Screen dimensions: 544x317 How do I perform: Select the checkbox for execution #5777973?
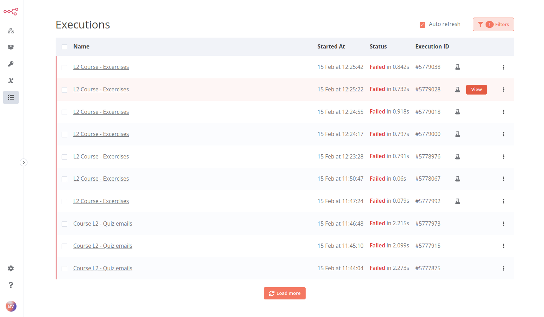pos(64,224)
